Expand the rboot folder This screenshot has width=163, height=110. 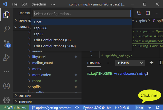(x=47, y=81)
